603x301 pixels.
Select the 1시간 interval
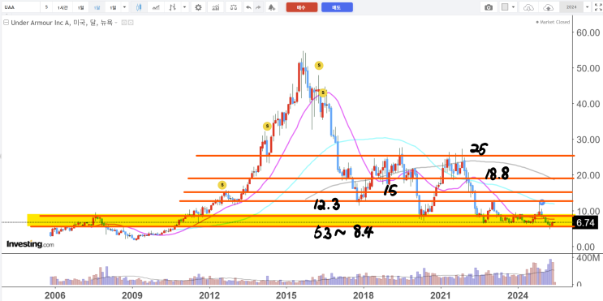click(62, 7)
